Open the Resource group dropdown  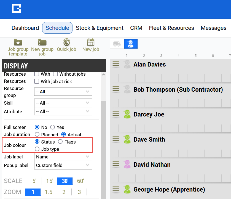63,92
